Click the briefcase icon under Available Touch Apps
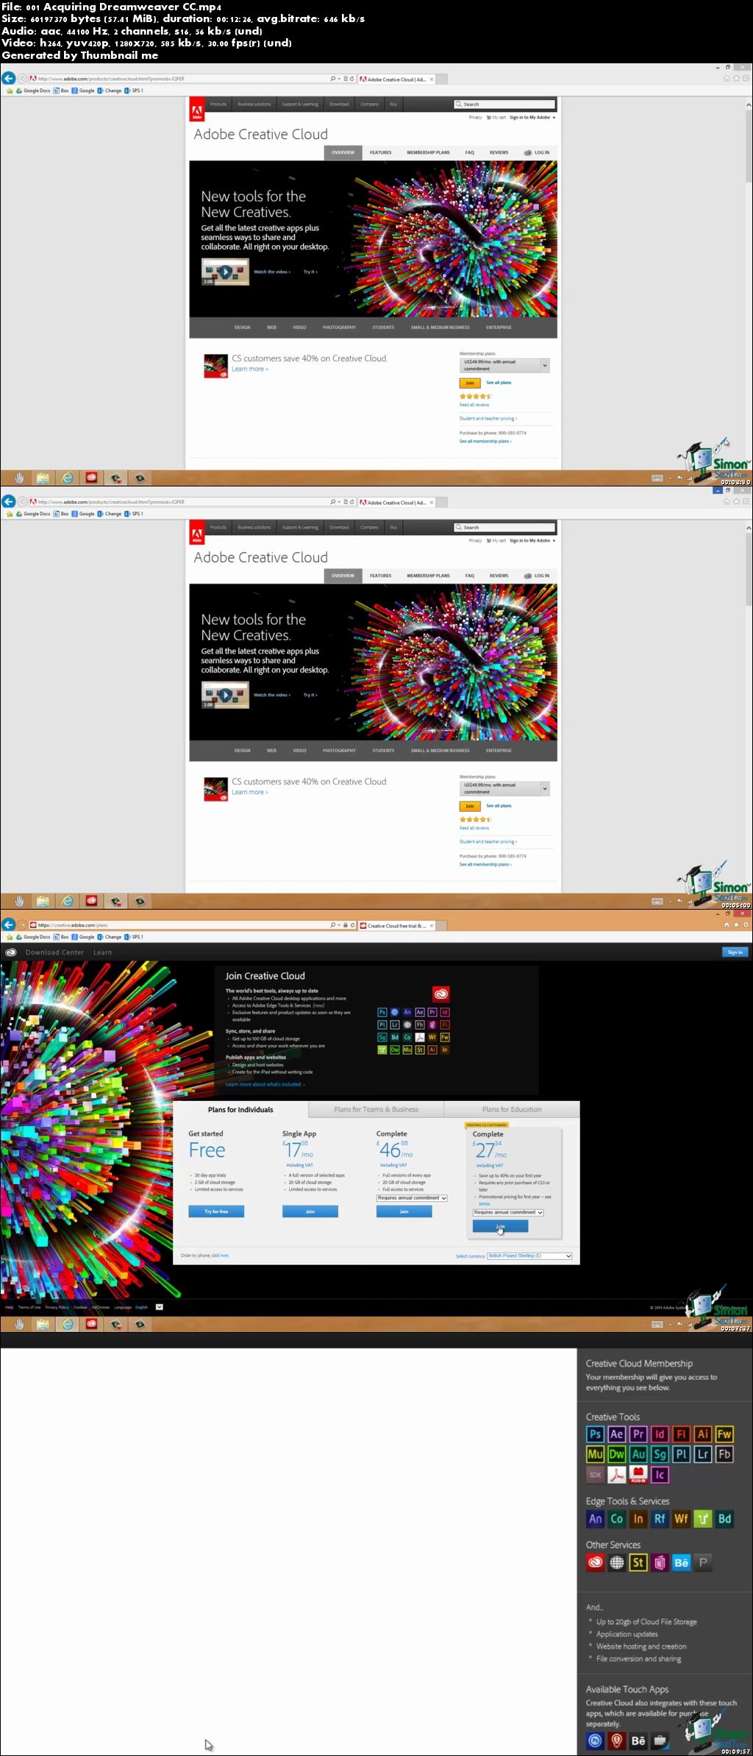The height and width of the screenshot is (1756, 753). [x=660, y=1741]
